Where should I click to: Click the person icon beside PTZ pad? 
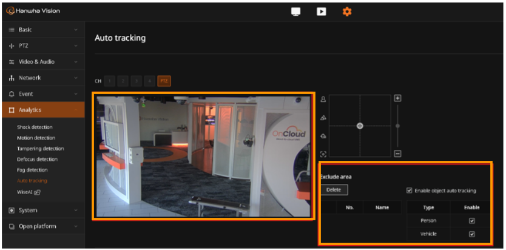pos(323,99)
